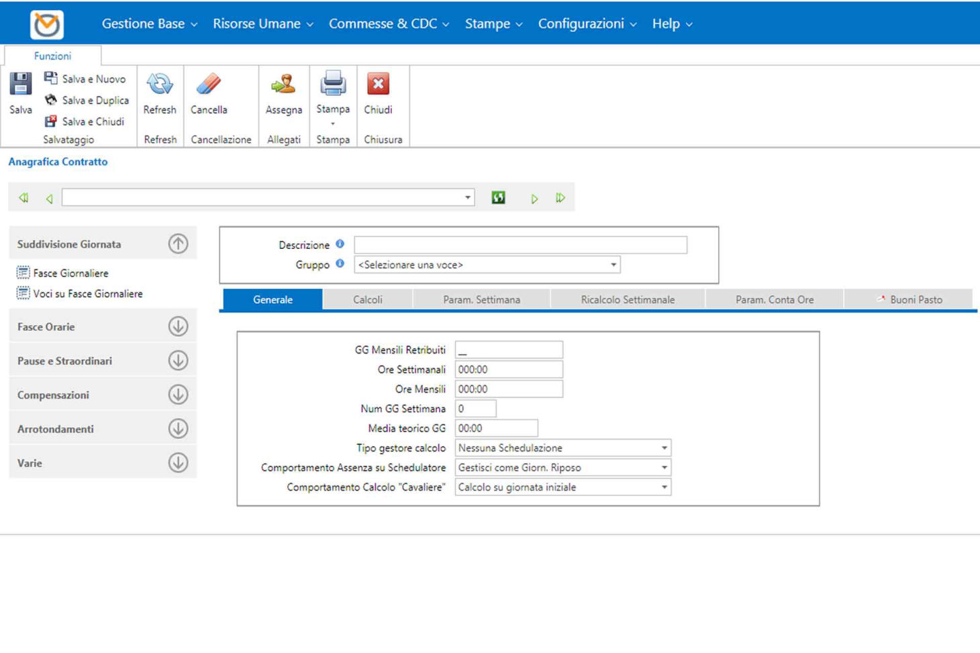980x653 pixels.
Task: Open the contract record selector dropdown
Action: click(x=467, y=197)
